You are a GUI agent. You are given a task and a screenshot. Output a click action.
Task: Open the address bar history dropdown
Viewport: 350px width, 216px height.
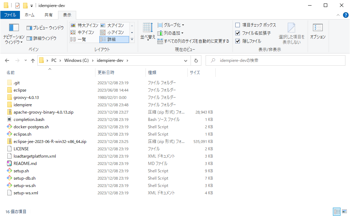click(186, 60)
